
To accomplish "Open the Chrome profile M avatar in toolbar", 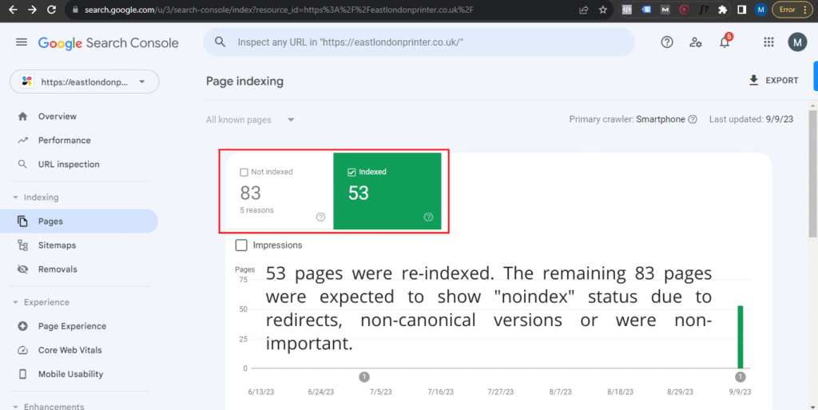I will coord(760,10).
